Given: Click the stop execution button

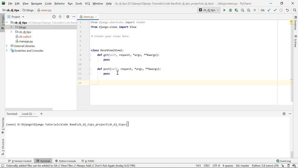Looking at the screenshot, I should 255,10.
